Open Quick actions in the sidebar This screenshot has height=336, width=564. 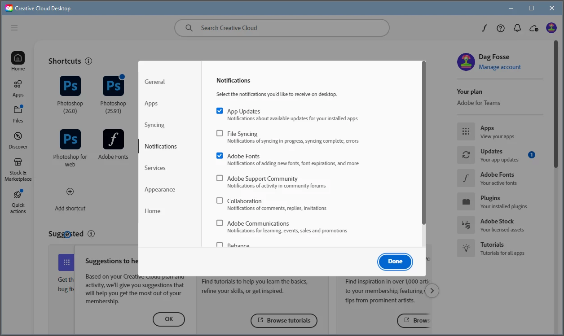tap(18, 201)
